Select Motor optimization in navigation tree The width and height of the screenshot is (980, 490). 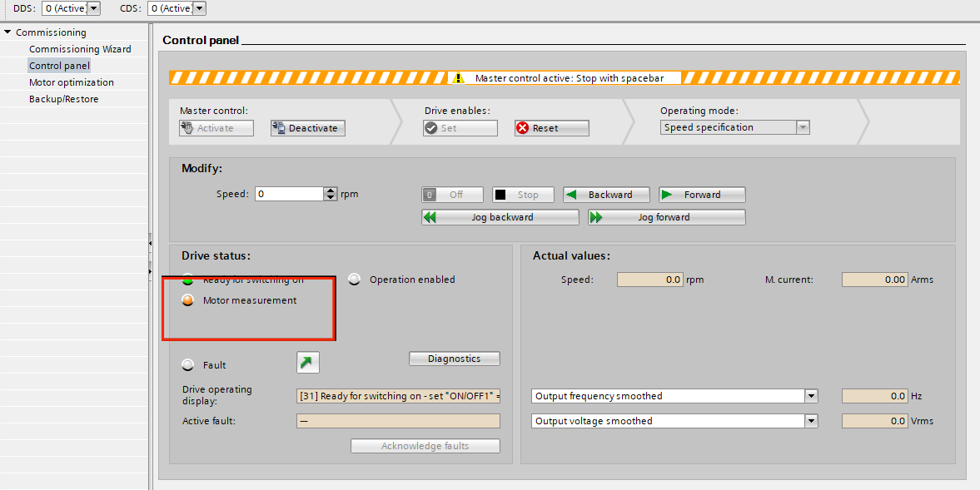71,82
